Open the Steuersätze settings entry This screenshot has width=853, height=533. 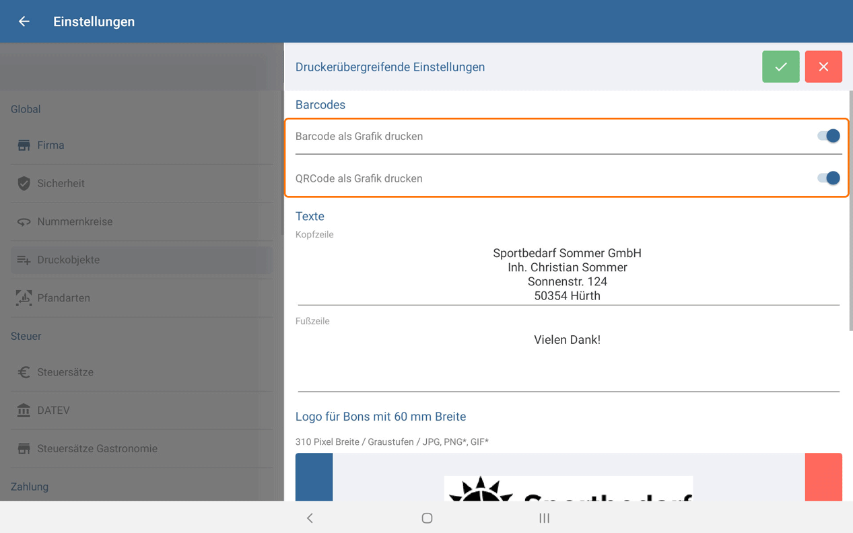point(141,372)
